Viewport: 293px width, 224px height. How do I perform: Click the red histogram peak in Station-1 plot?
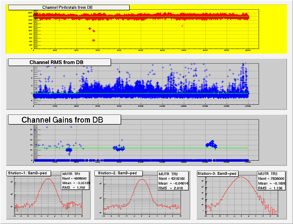(48, 179)
